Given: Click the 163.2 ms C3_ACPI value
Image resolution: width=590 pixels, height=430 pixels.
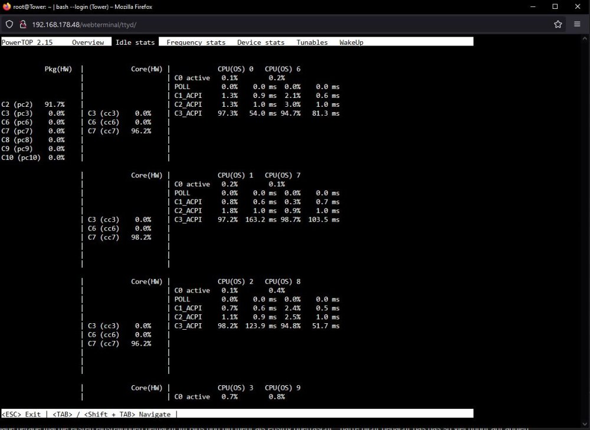Looking at the screenshot, I should coord(261,219).
